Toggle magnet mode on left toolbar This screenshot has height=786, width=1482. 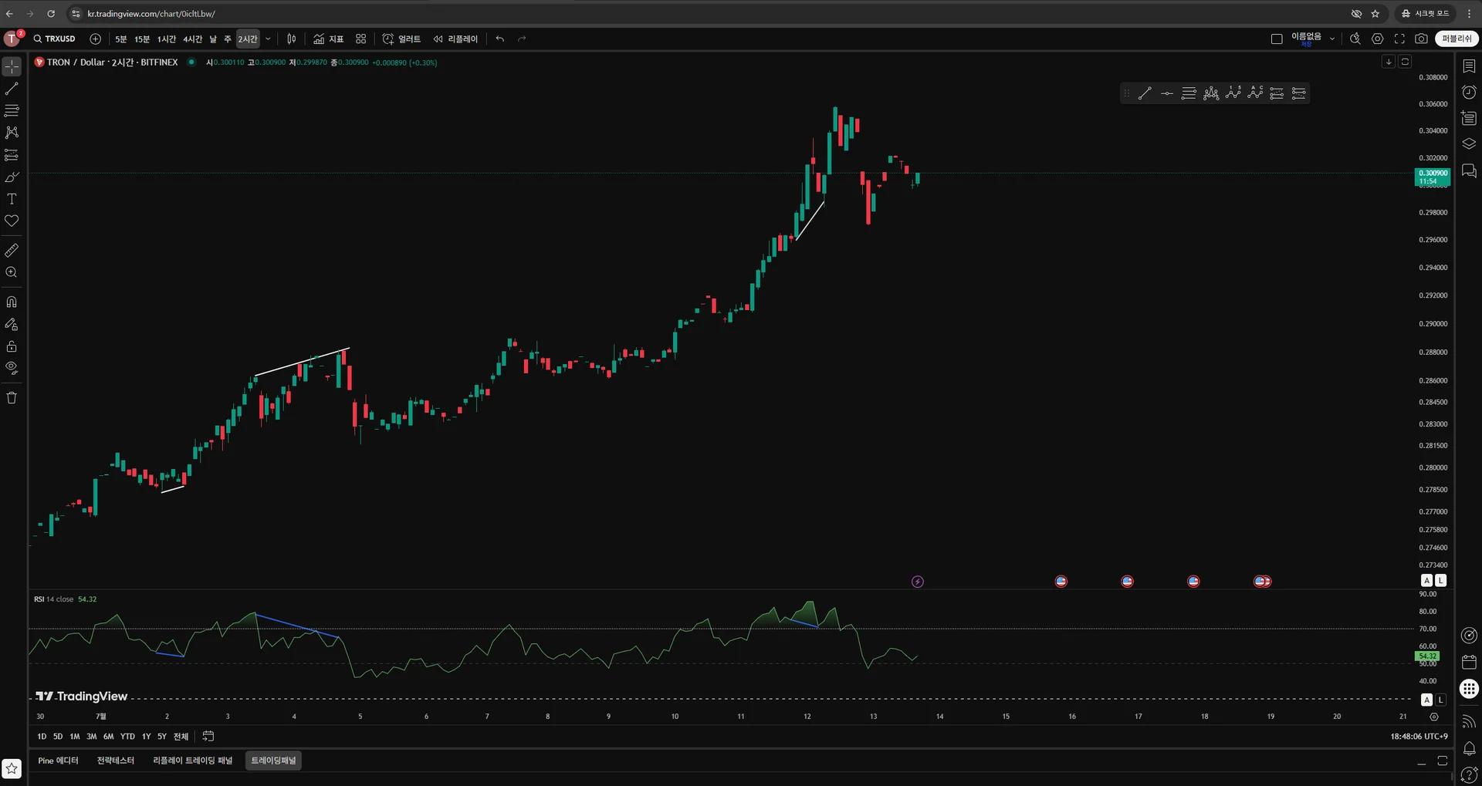pos(12,302)
